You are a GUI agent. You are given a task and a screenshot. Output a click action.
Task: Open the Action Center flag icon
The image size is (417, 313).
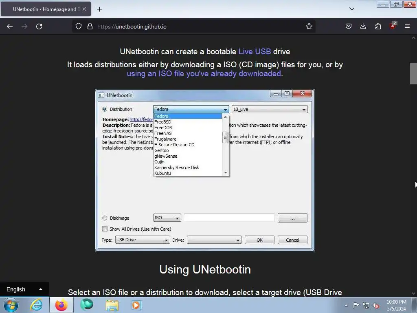356,305
